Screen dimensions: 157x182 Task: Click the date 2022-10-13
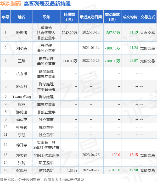(x=91, y=32)
